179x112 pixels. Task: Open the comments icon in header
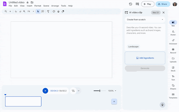(137, 4)
